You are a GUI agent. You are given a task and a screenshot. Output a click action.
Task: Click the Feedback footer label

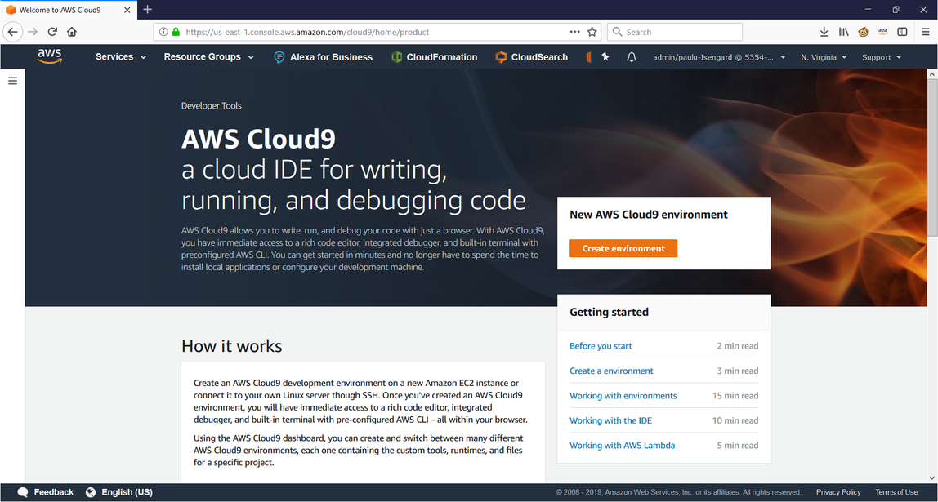click(x=54, y=492)
